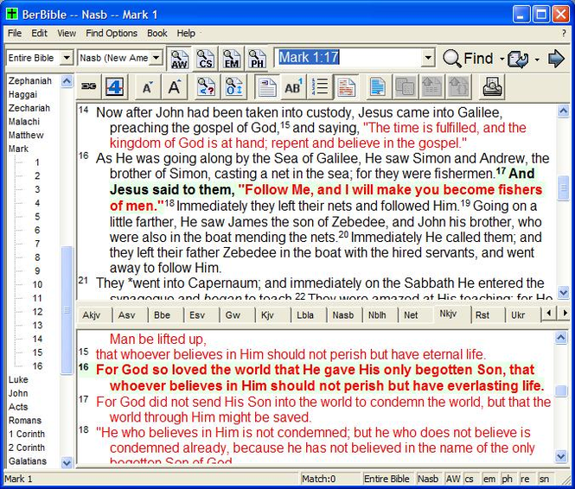Click the blue document icon
This screenshot has width=575, height=489.
[378, 86]
